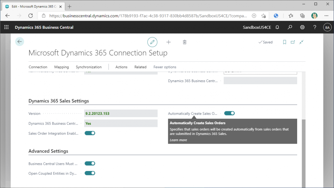Collapse Dynamics 365 Sales Settings section
The width and height of the screenshot is (334, 188).
(x=59, y=101)
